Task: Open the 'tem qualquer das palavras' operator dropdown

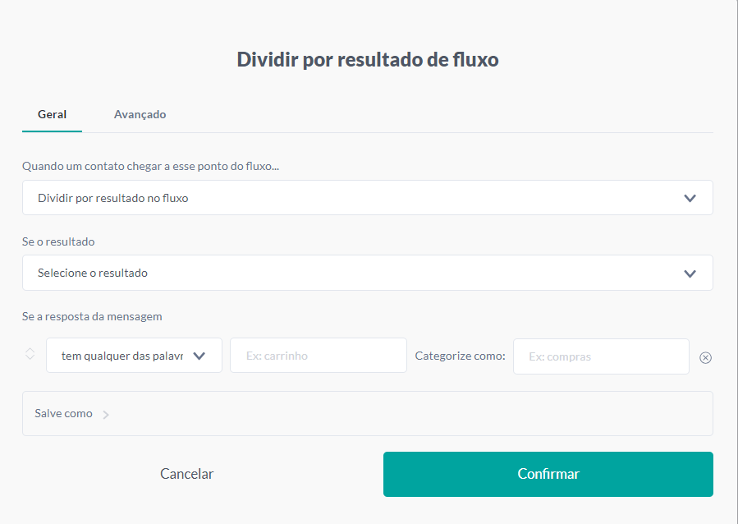Action: [x=123, y=356]
